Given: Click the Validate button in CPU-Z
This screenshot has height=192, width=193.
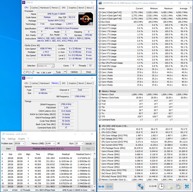Looking at the screenshot, I should tap(74, 72).
